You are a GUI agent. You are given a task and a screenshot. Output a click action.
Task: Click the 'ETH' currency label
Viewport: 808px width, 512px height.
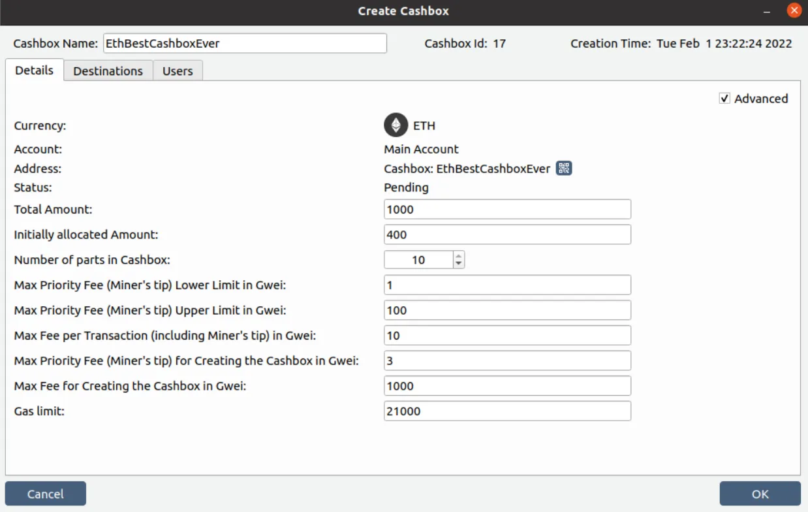(x=424, y=125)
